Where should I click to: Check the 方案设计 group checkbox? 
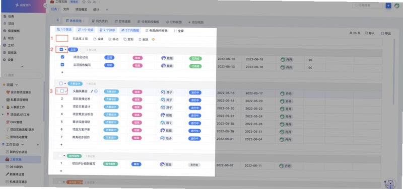coord(61,83)
